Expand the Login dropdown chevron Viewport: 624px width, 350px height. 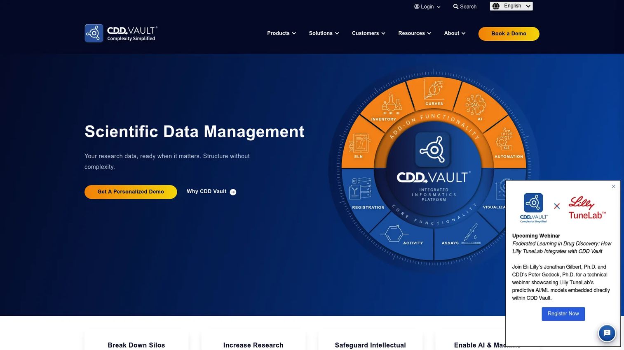[439, 7]
